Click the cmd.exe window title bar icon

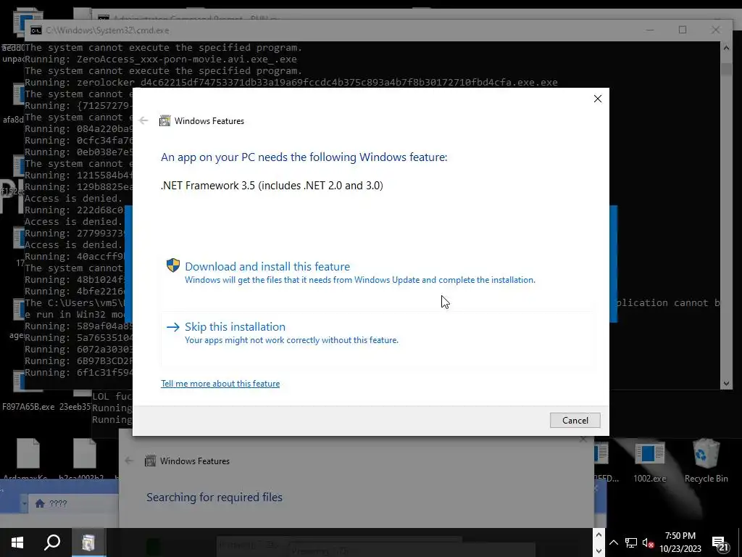[36, 30]
